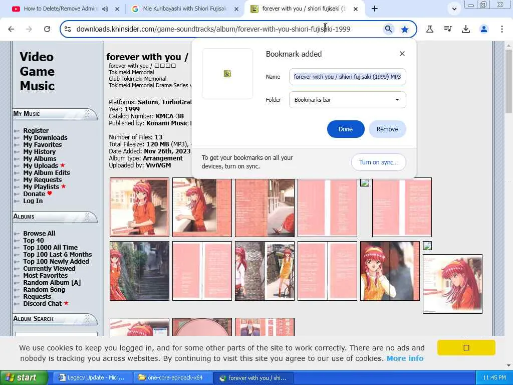Open the first album cover thumbnail
This screenshot has width=513, height=385.
point(139,207)
